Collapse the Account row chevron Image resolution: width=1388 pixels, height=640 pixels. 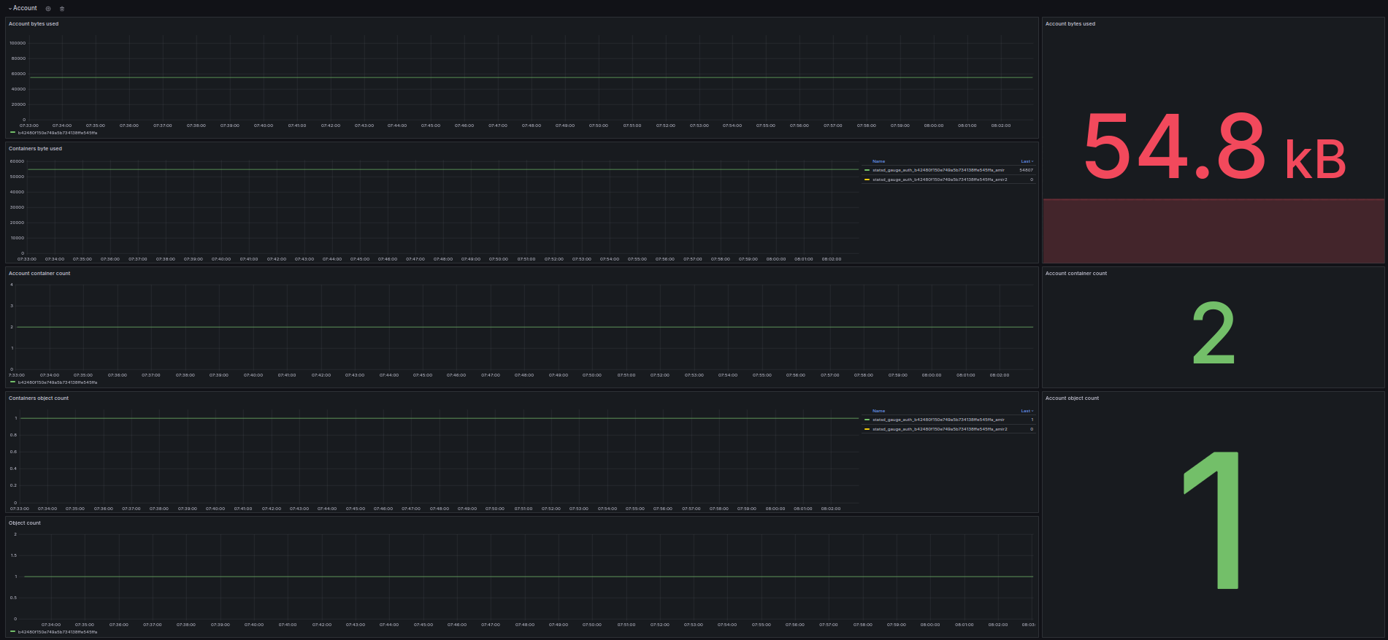[x=10, y=9]
